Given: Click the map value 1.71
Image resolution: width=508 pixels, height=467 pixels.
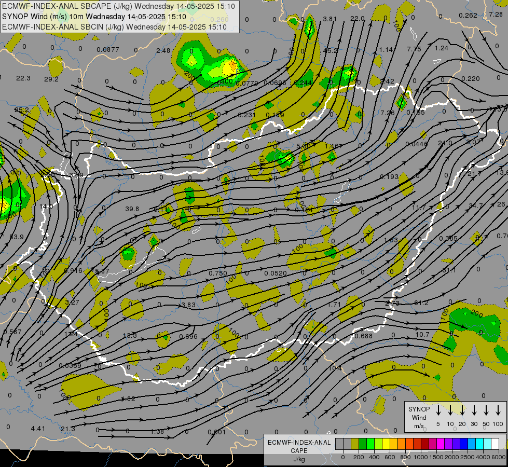Looking at the screenshot, I should coord(334,304).
